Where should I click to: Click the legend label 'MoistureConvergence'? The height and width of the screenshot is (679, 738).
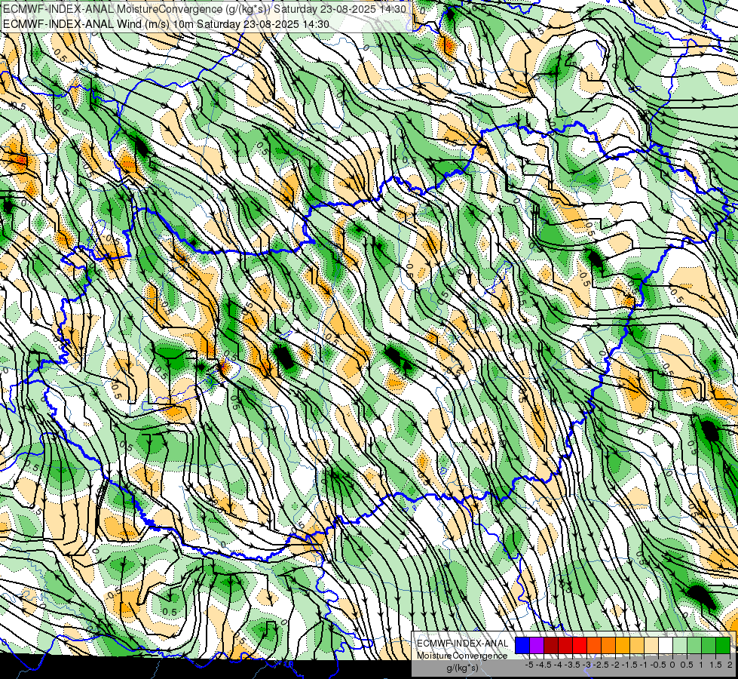click(462, 656)
